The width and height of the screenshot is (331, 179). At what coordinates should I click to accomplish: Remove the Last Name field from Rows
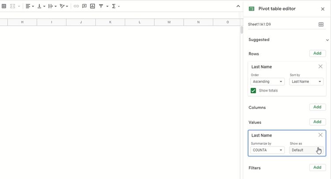pos(320,67)
